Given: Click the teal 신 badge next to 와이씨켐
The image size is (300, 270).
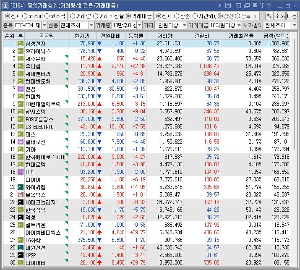Looking at the screenshot, I should coord(21,187).
